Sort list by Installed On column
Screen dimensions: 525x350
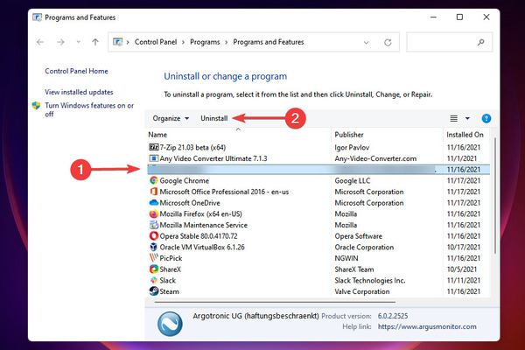pos(466,135)
